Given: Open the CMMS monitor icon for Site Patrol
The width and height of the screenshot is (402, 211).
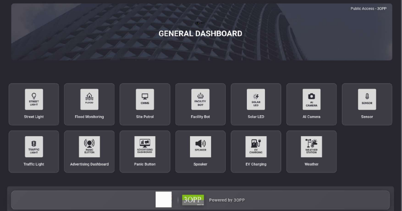Looking at the screenshot, I should pos(145,99).
